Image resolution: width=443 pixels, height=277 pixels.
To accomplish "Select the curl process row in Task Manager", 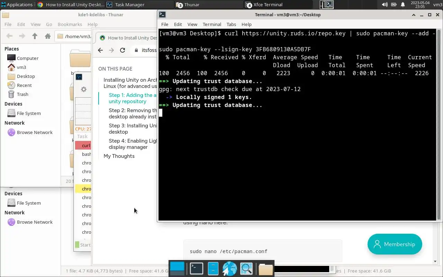I will pyautogui.click(x=83, y=145).
